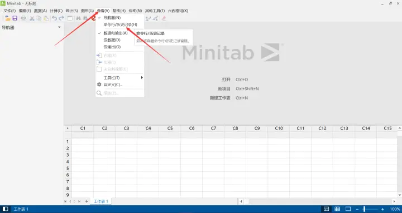This screenshot has height=213, width=402.
Task: Click the last pink toolbar icon
Action: (164, 18)
